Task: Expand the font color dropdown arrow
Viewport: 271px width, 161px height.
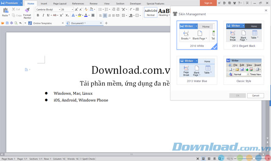Action: [x=89, y=15]
